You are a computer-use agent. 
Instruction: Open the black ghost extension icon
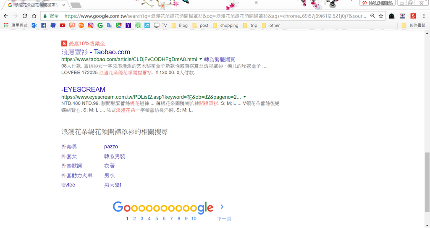tap(392, 16)
